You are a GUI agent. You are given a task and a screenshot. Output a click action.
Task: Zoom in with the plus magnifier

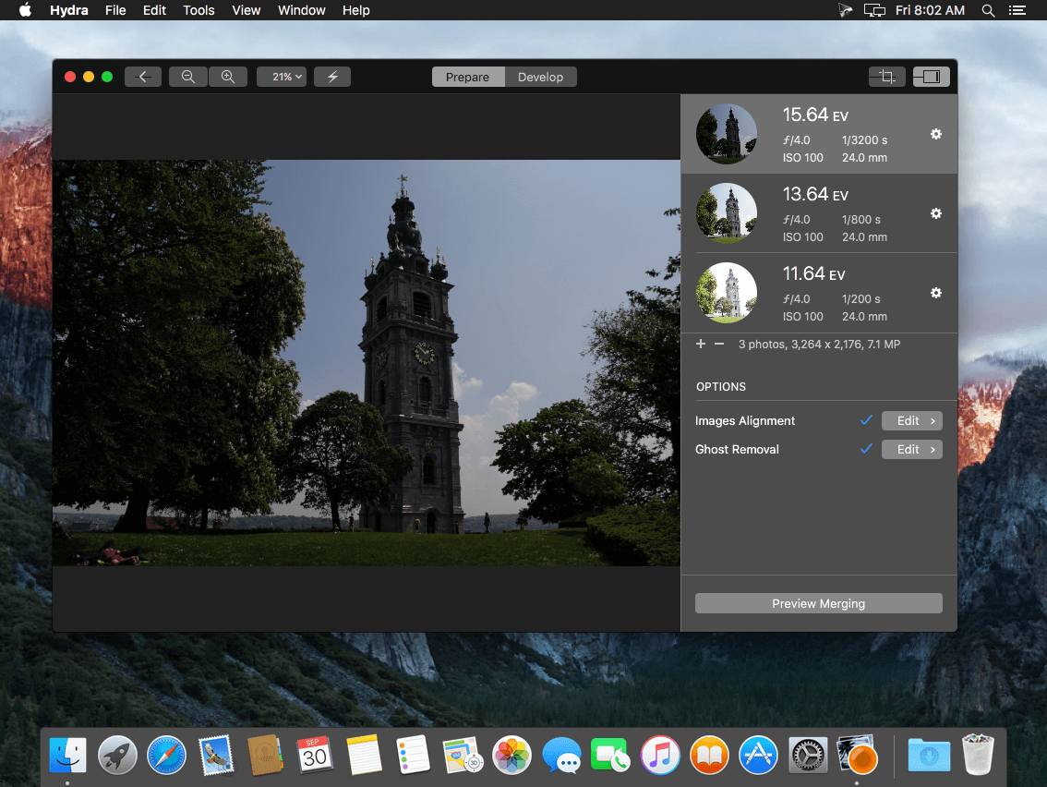pyautogui.click(x=228, y=77)
